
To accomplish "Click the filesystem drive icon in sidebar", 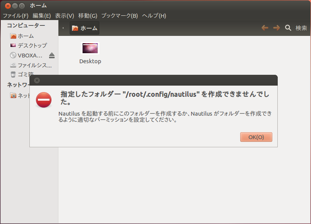I will 13,65.
